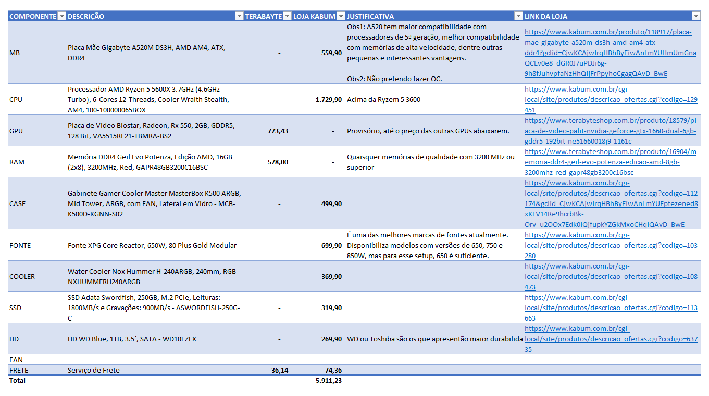Select the 36,14 freight cell
The height and width of the screenshot is (396, 709).
pyautogui.click(x=268, y=370)
